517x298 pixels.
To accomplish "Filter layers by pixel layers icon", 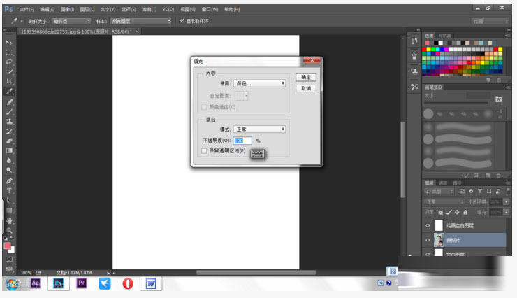I will [462, 192].
